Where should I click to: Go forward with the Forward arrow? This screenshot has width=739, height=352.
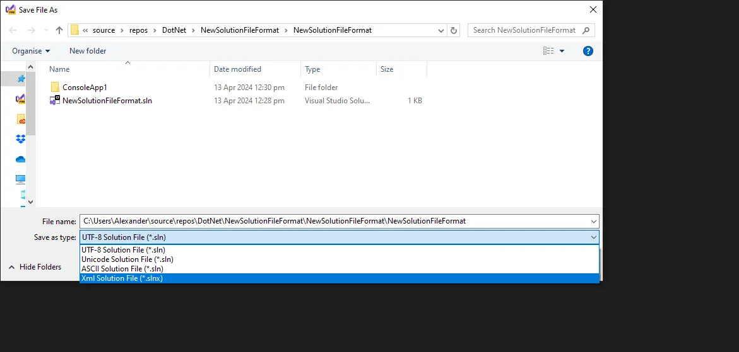(x=31, y=30)
